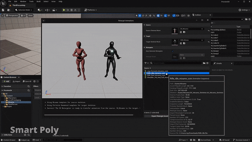
Task: Click the Eject icon in play controls
Action: point(75,10)
